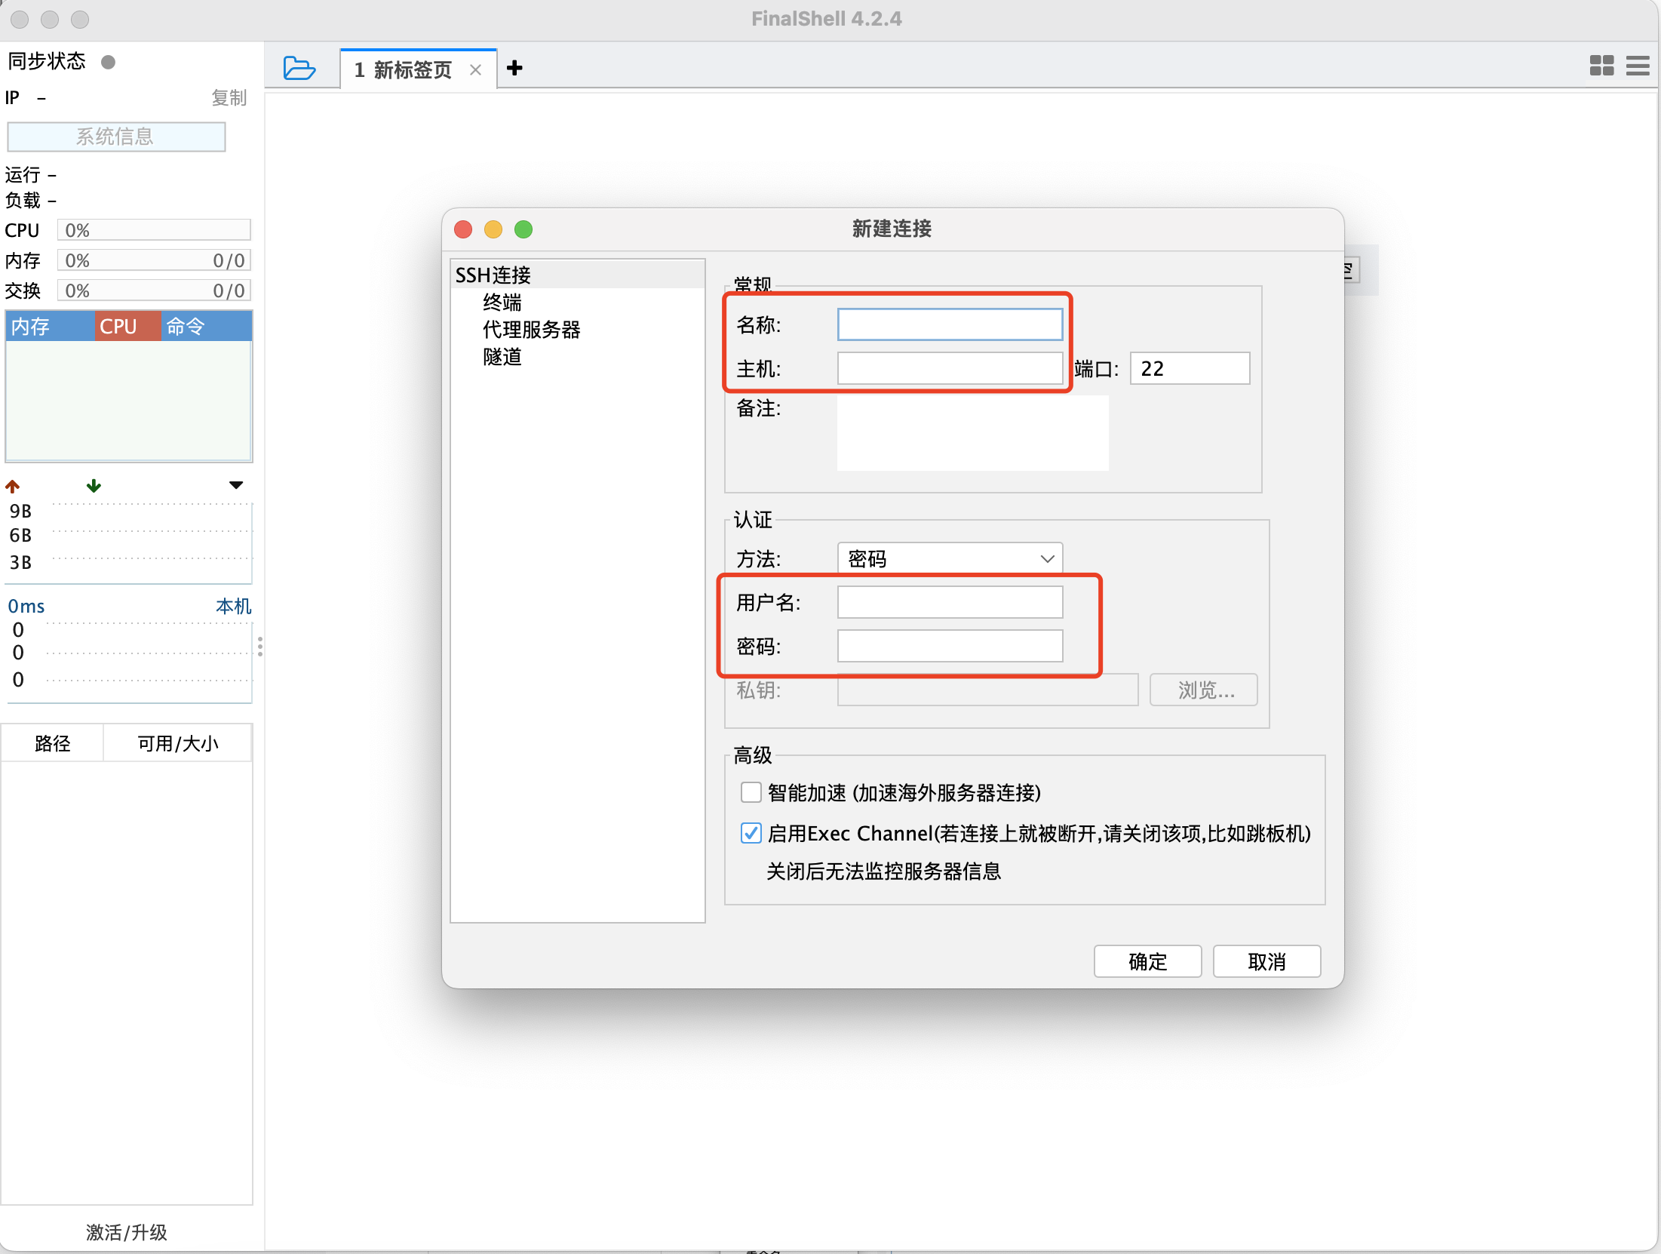Click 取消 to cancel dialog

pos(1266,961)
